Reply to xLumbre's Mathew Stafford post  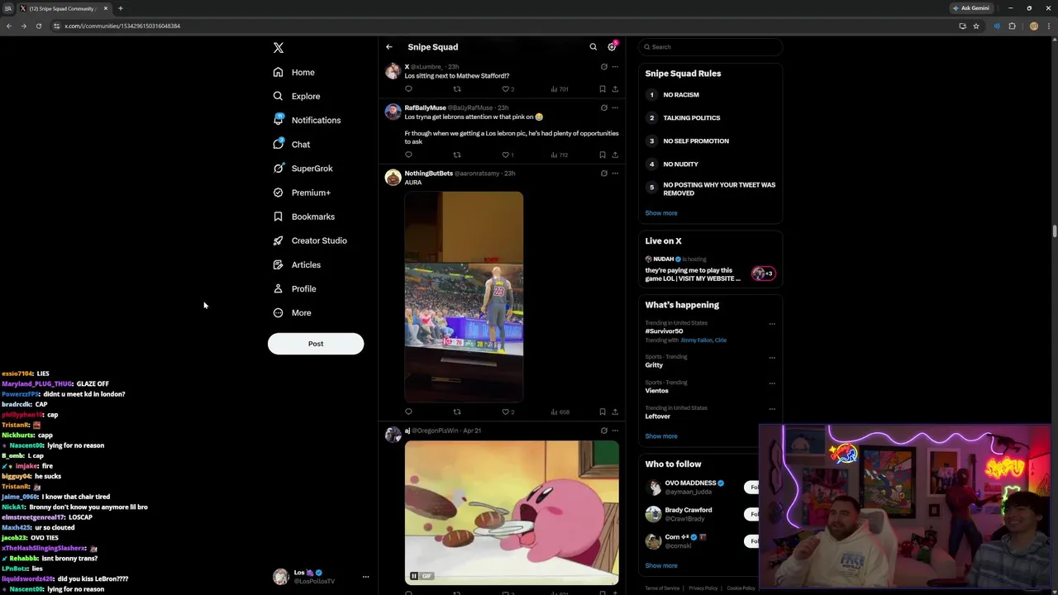[x=408, y=89]
